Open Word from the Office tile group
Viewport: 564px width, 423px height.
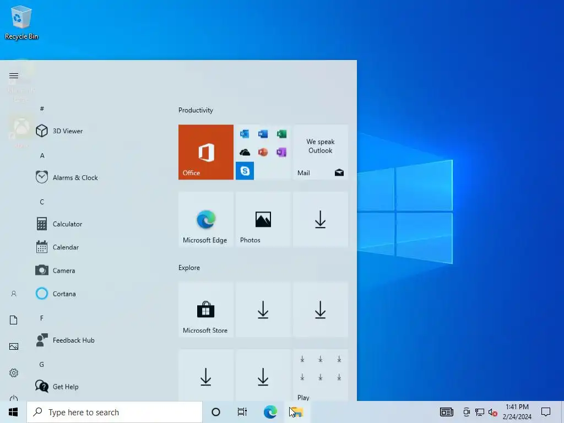pyautogui.click(x=263, y=134)
